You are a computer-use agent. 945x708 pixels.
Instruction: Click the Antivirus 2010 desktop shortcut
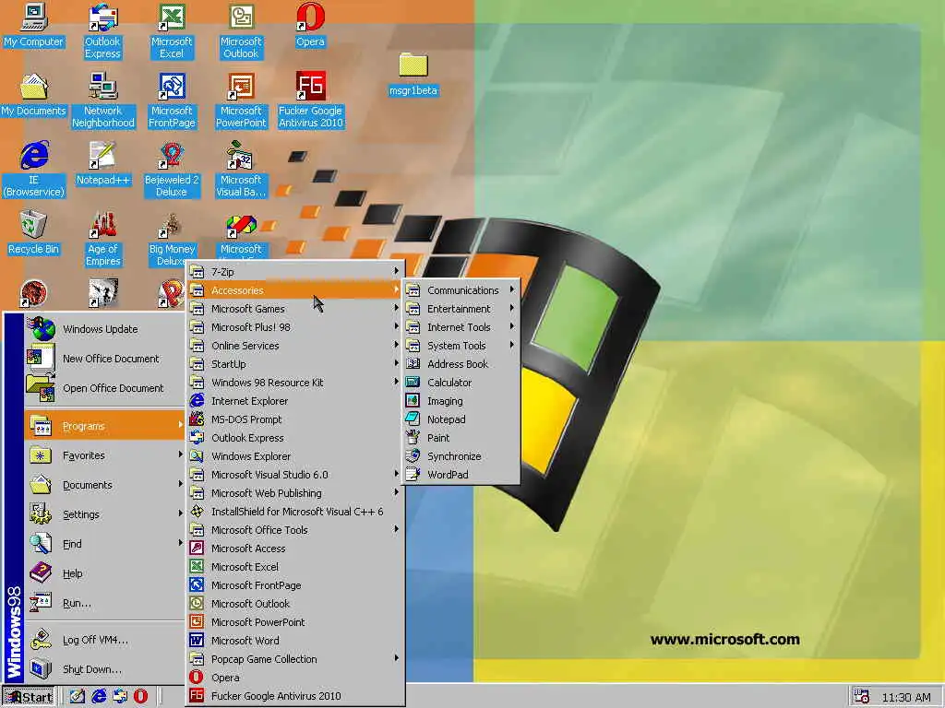310,100
